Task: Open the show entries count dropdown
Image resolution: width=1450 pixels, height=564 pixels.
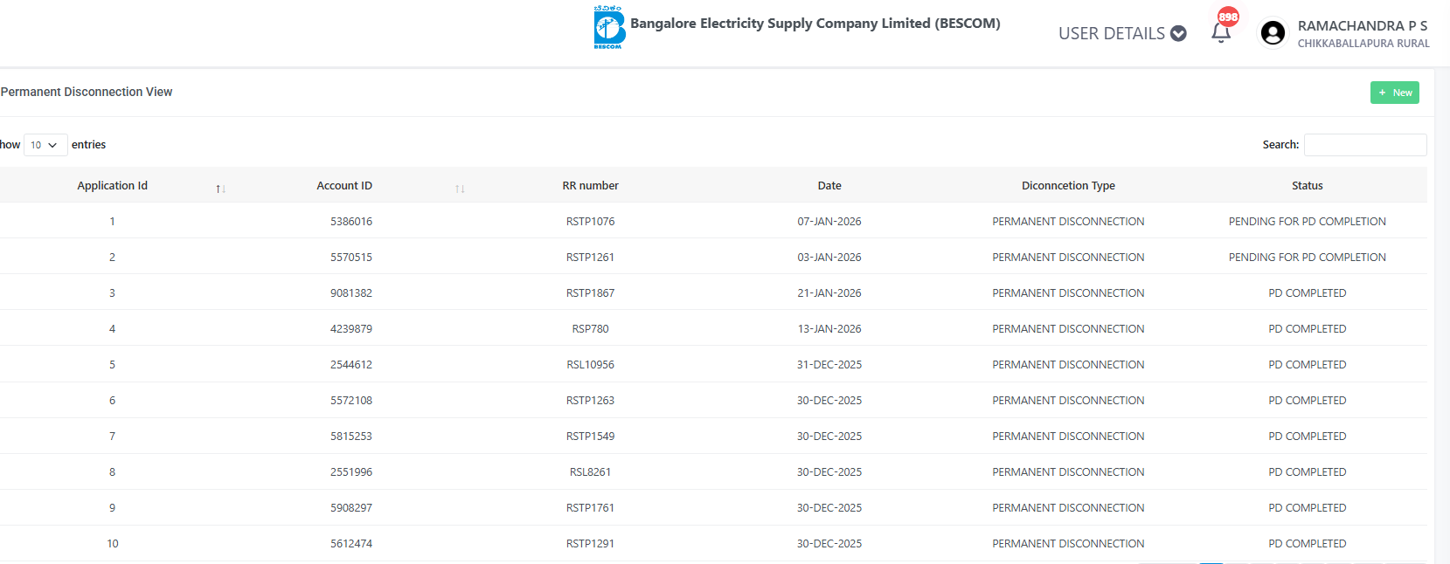Action: [45, 145]
